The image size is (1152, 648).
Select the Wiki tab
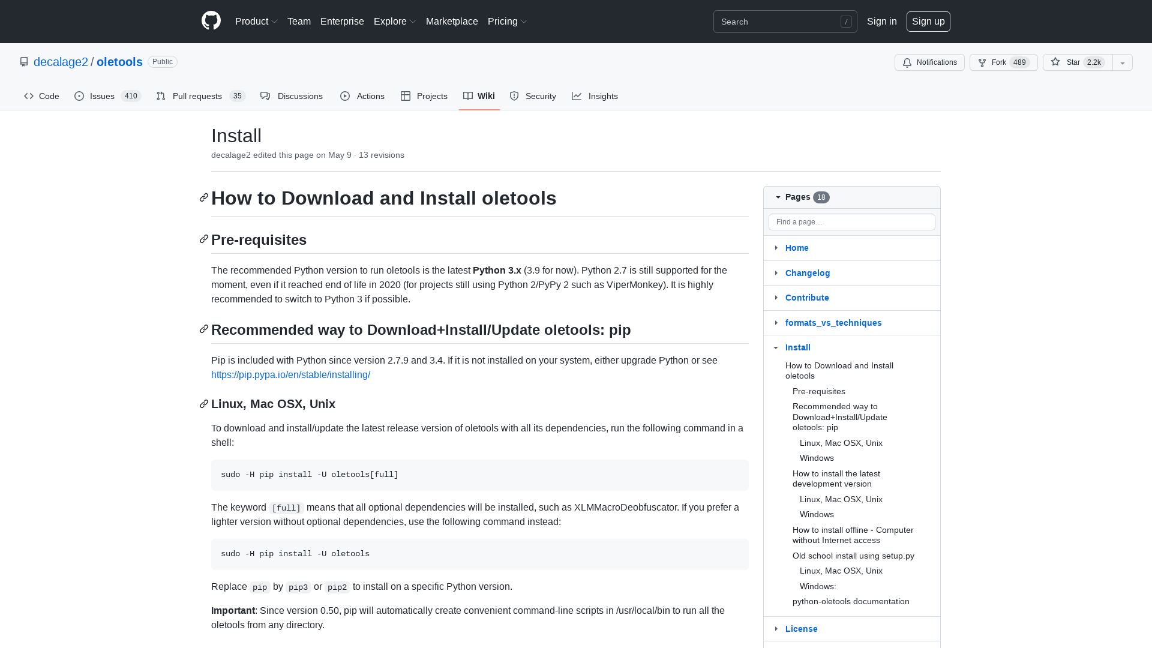pos(479,96)
